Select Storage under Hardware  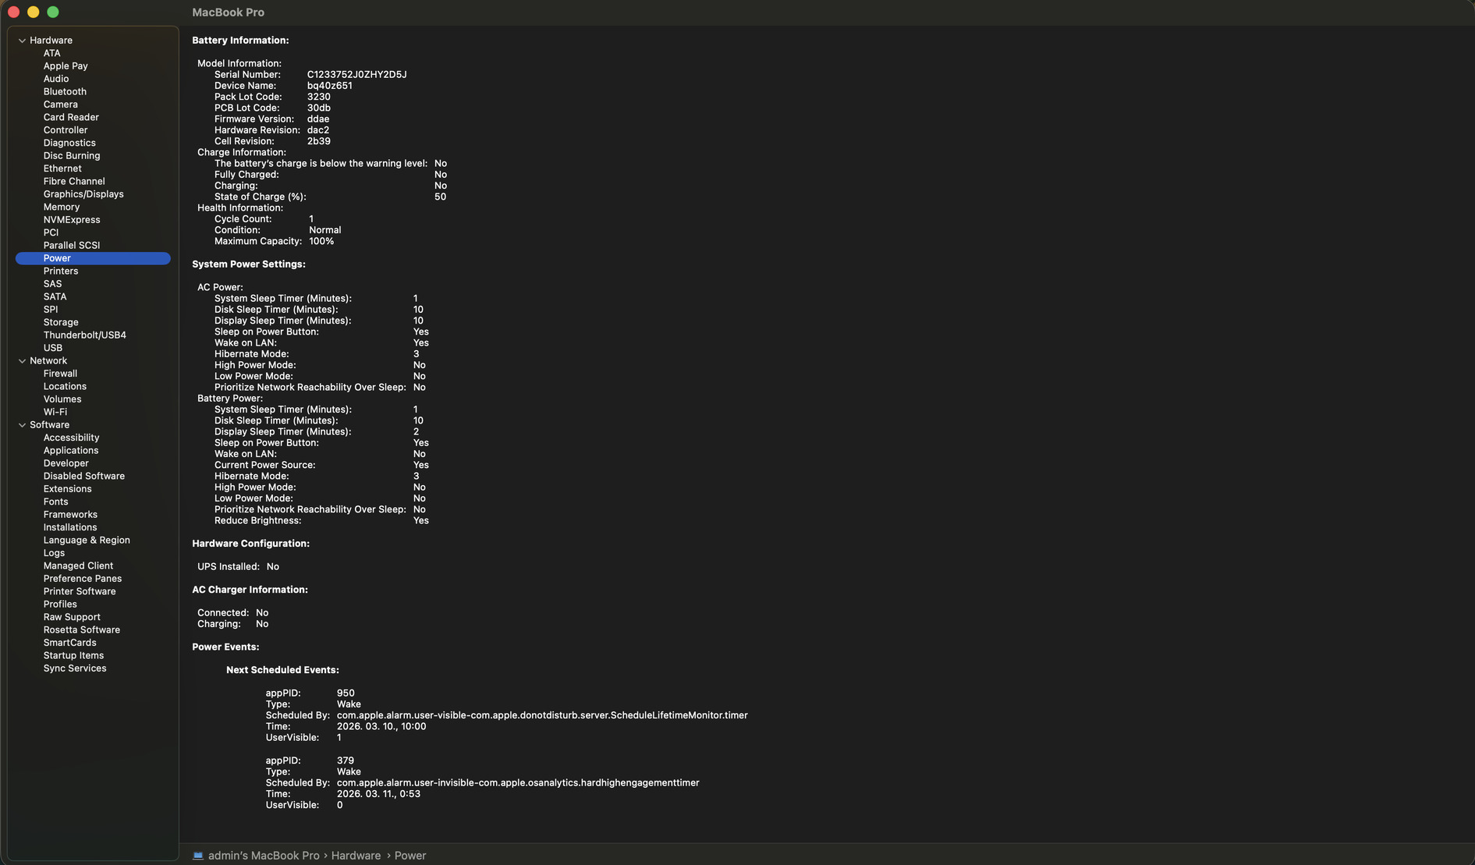point(61,322)
